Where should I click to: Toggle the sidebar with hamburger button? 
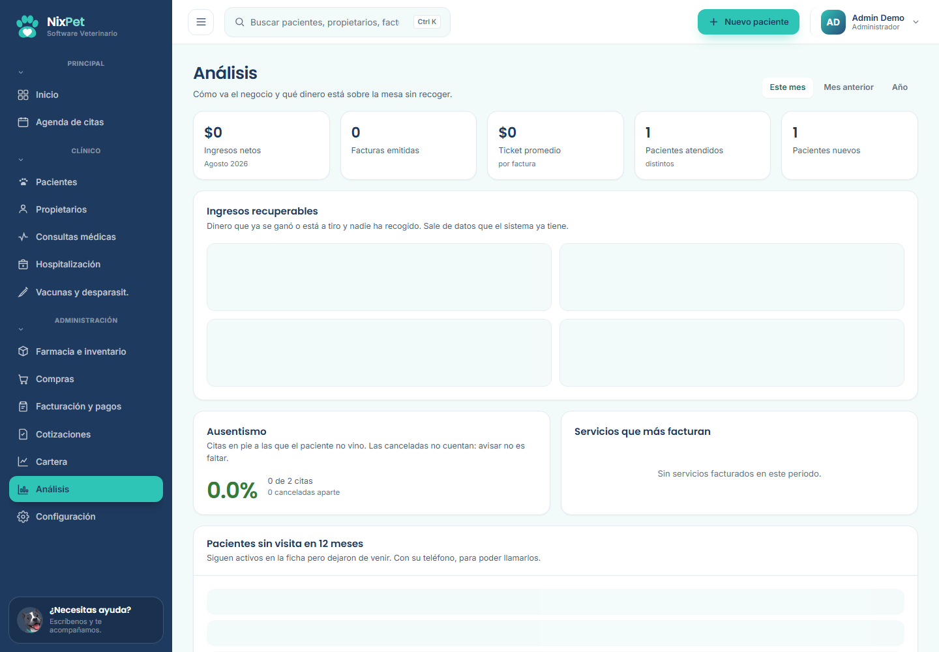pos(201,22)
